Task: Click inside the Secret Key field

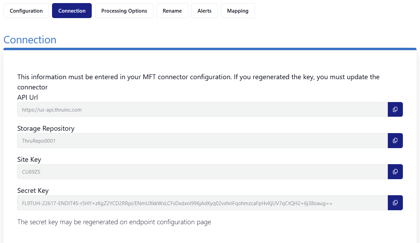Action: 202,203
